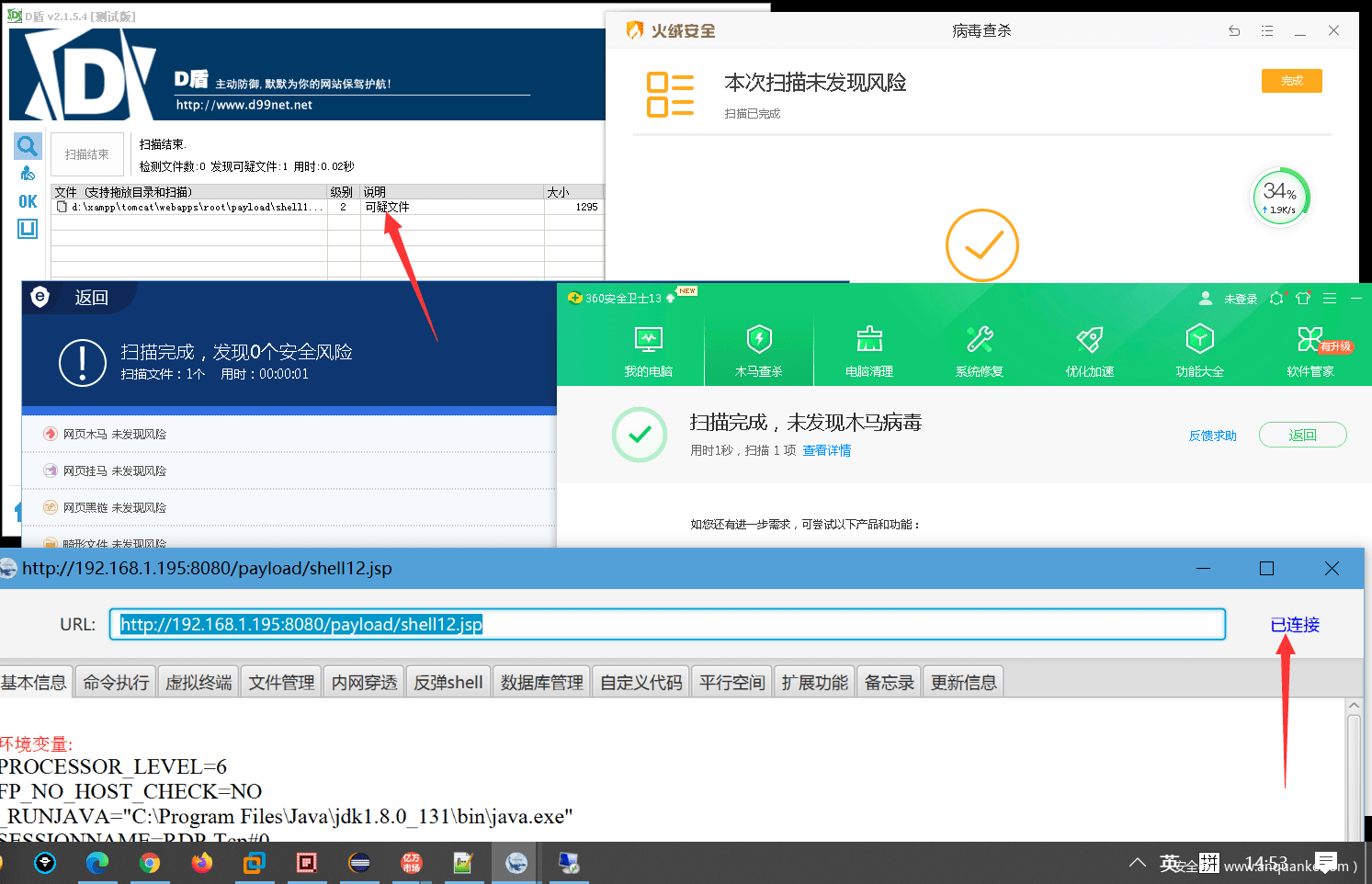Switch to the 虚拟终端 tab
The width and height of the screenshot is (1372, 884).
[198, 682]
